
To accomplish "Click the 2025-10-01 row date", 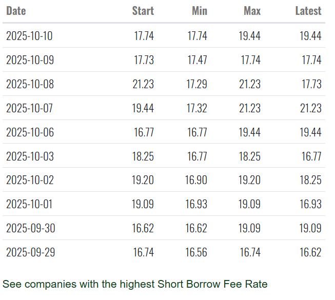I will 29,204.
